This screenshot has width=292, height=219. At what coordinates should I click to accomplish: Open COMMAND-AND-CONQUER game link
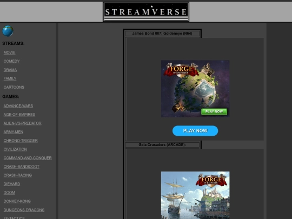click(28, 158)
